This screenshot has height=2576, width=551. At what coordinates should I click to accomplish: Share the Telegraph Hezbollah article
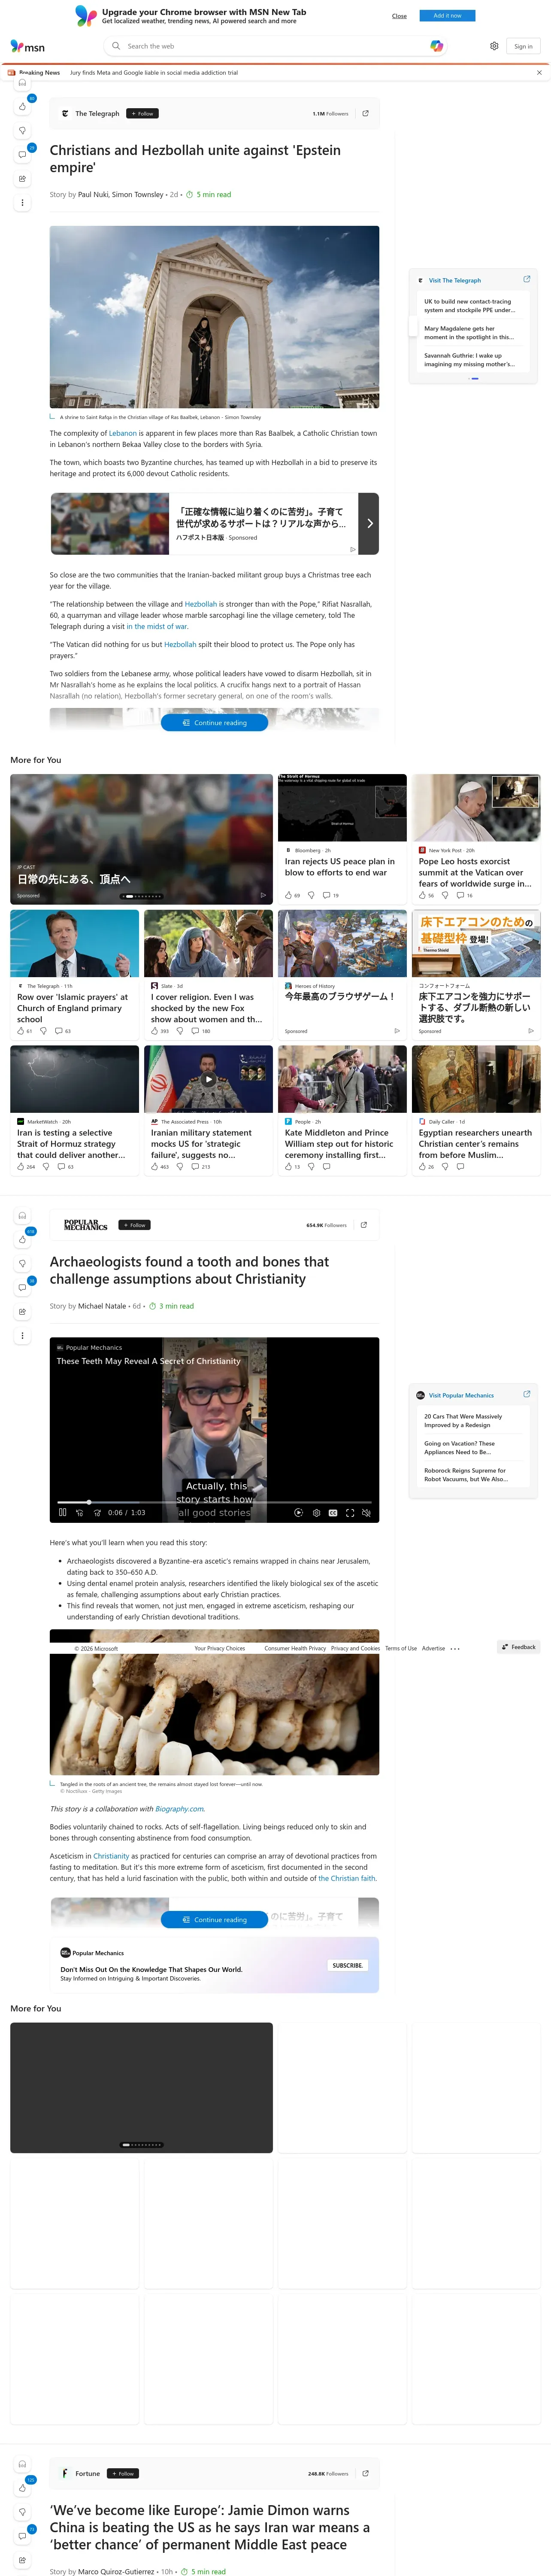(22, 178)
